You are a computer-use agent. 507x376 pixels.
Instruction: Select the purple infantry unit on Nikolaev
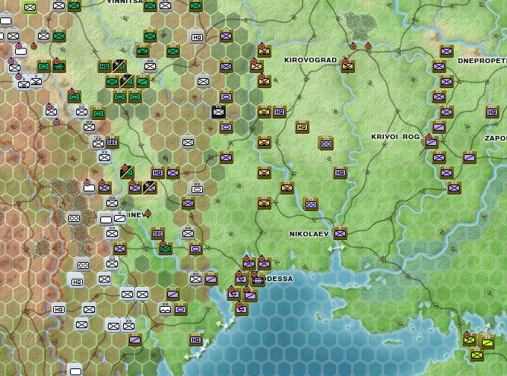(x=340, y=233)
